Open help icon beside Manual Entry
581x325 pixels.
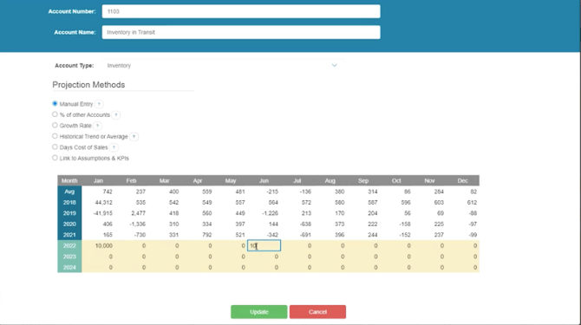click(x=99, y=104)
